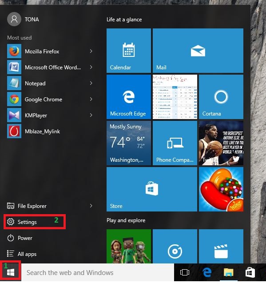
Task: Click the TONA user avatar
Action: pyautogui.click(x=14, y=19)
